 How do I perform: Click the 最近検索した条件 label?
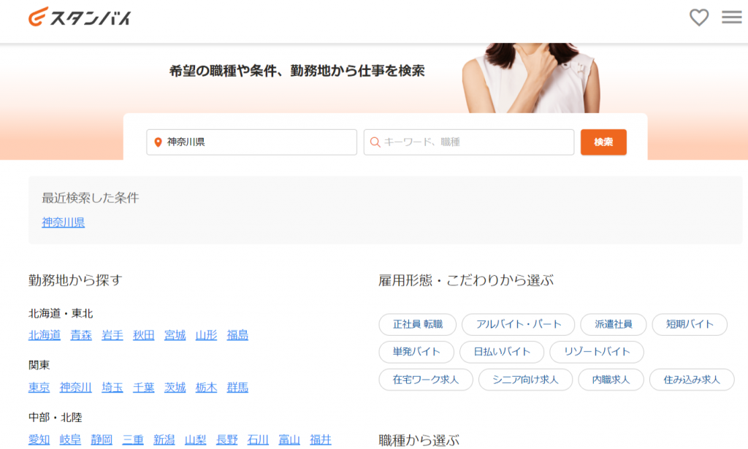point(90,198)
